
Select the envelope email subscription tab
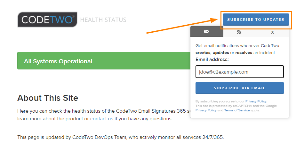[207, 32]
